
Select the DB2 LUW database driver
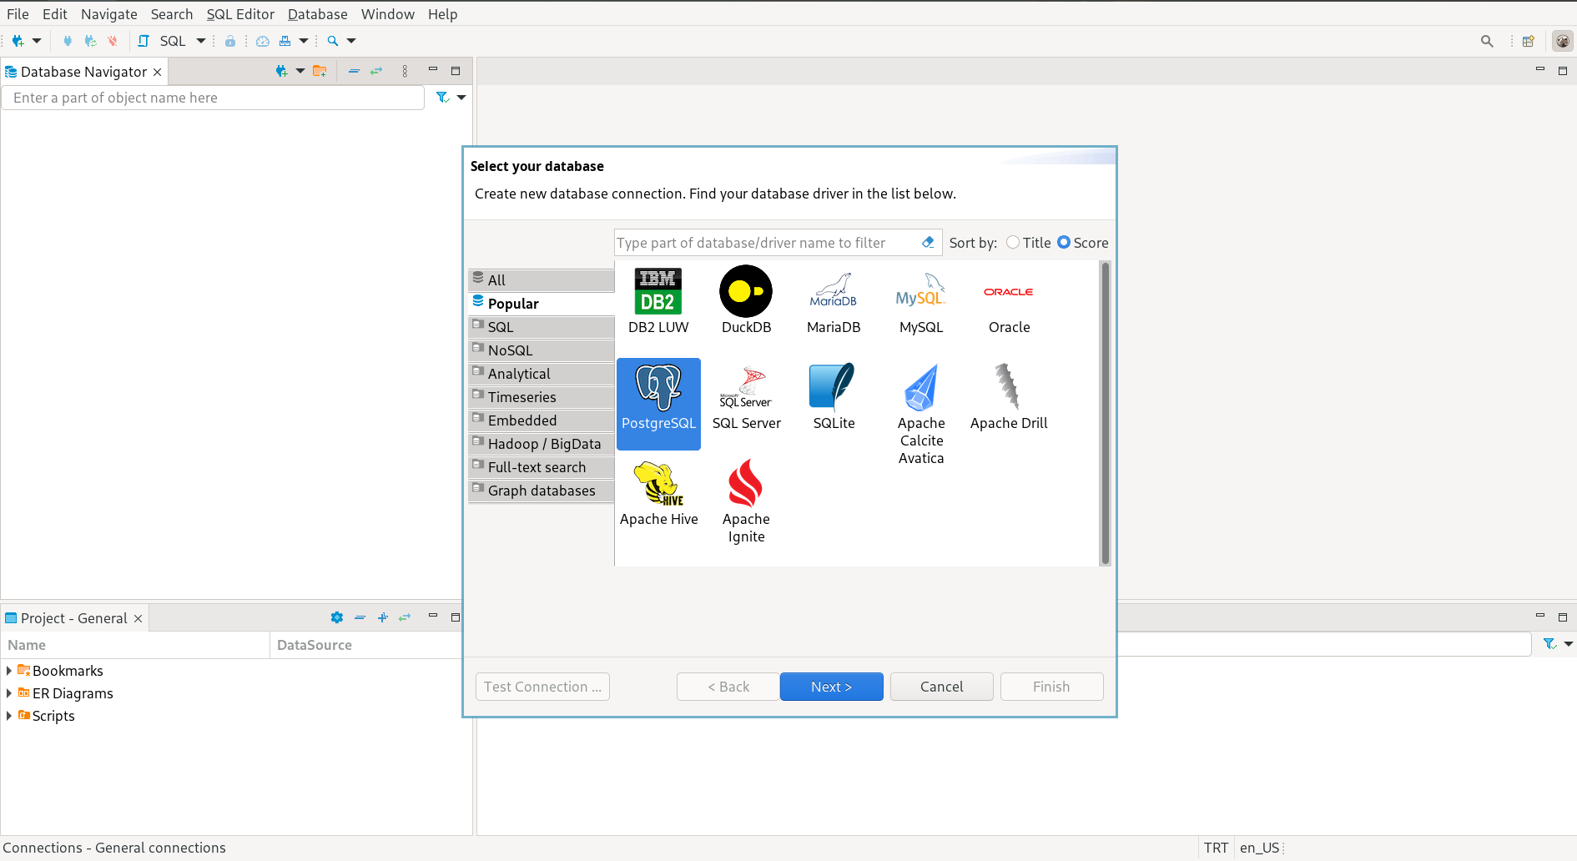click(x=658, y=300)
